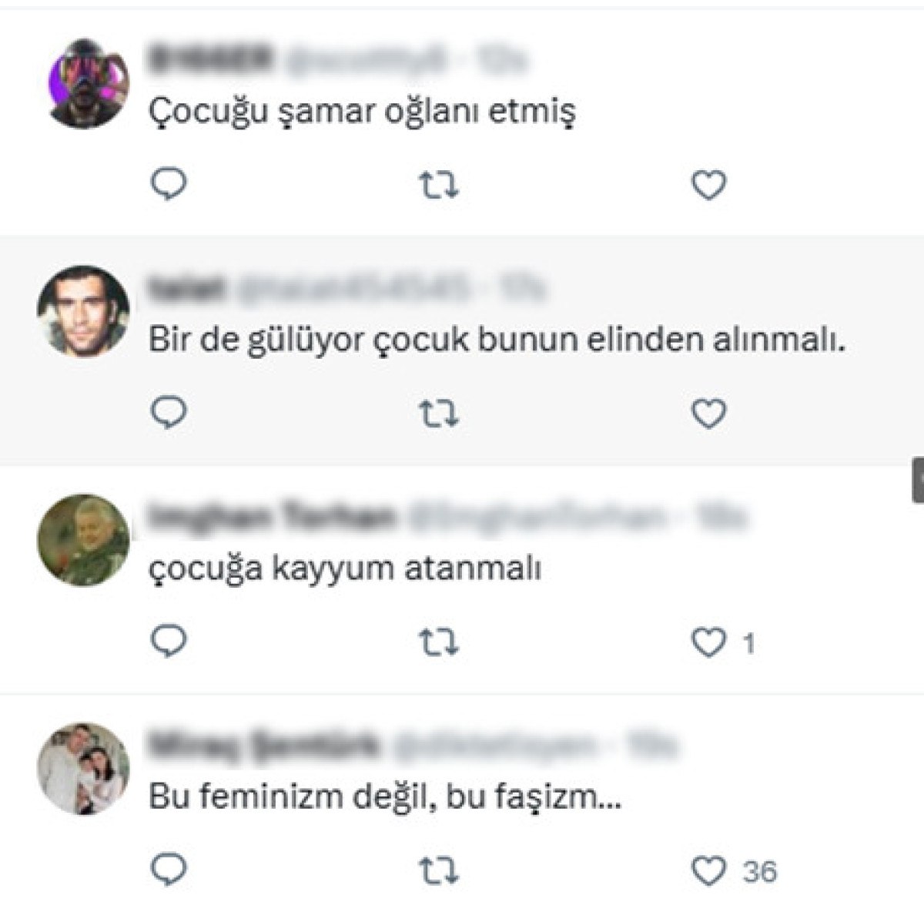Viewport: 924px width, 912px height.
Task: Retweet the "Çocuğu şamar oğlanı etmiş" tweet
Action: pyautogui.click(x=439, y=185)
